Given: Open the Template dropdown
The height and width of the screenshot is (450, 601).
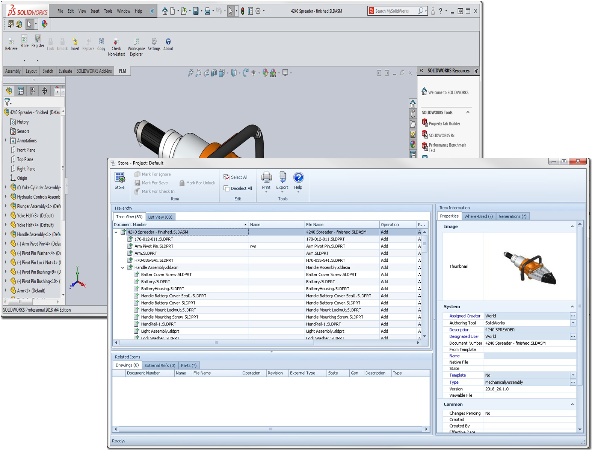Looking at the screenshot, I should click(x=573, y=375).
